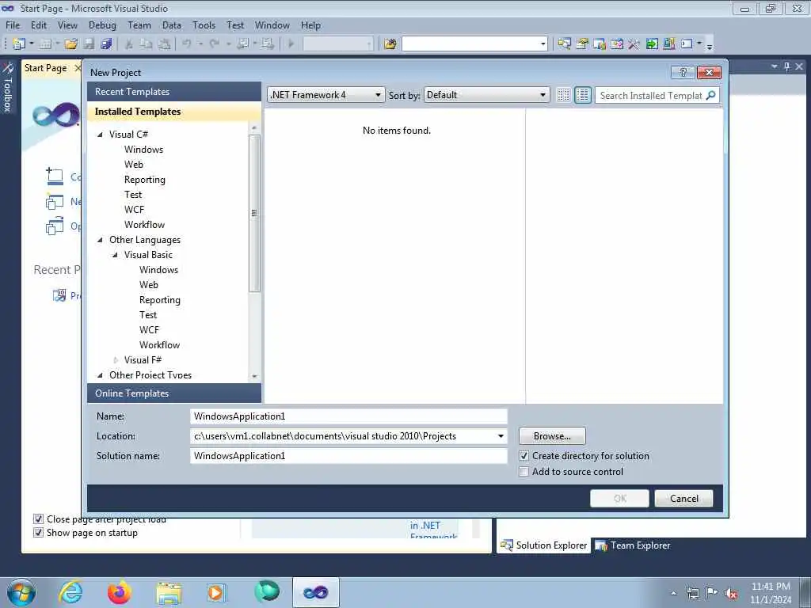Open Solution Explorer from the toolbar icon
Viewport: 811px width, 608px height.
[x=564, y=44]
